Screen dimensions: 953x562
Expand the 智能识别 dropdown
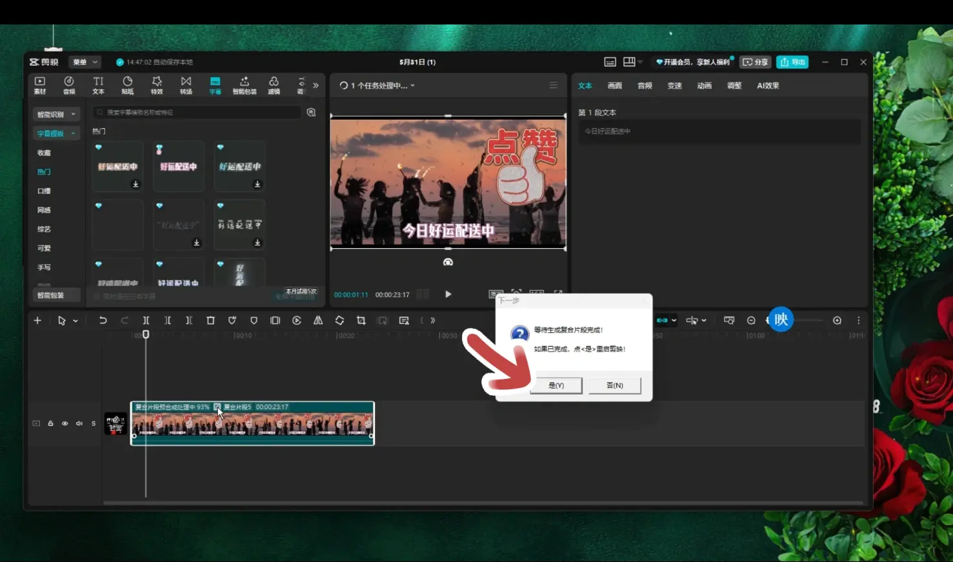point(56,114)
